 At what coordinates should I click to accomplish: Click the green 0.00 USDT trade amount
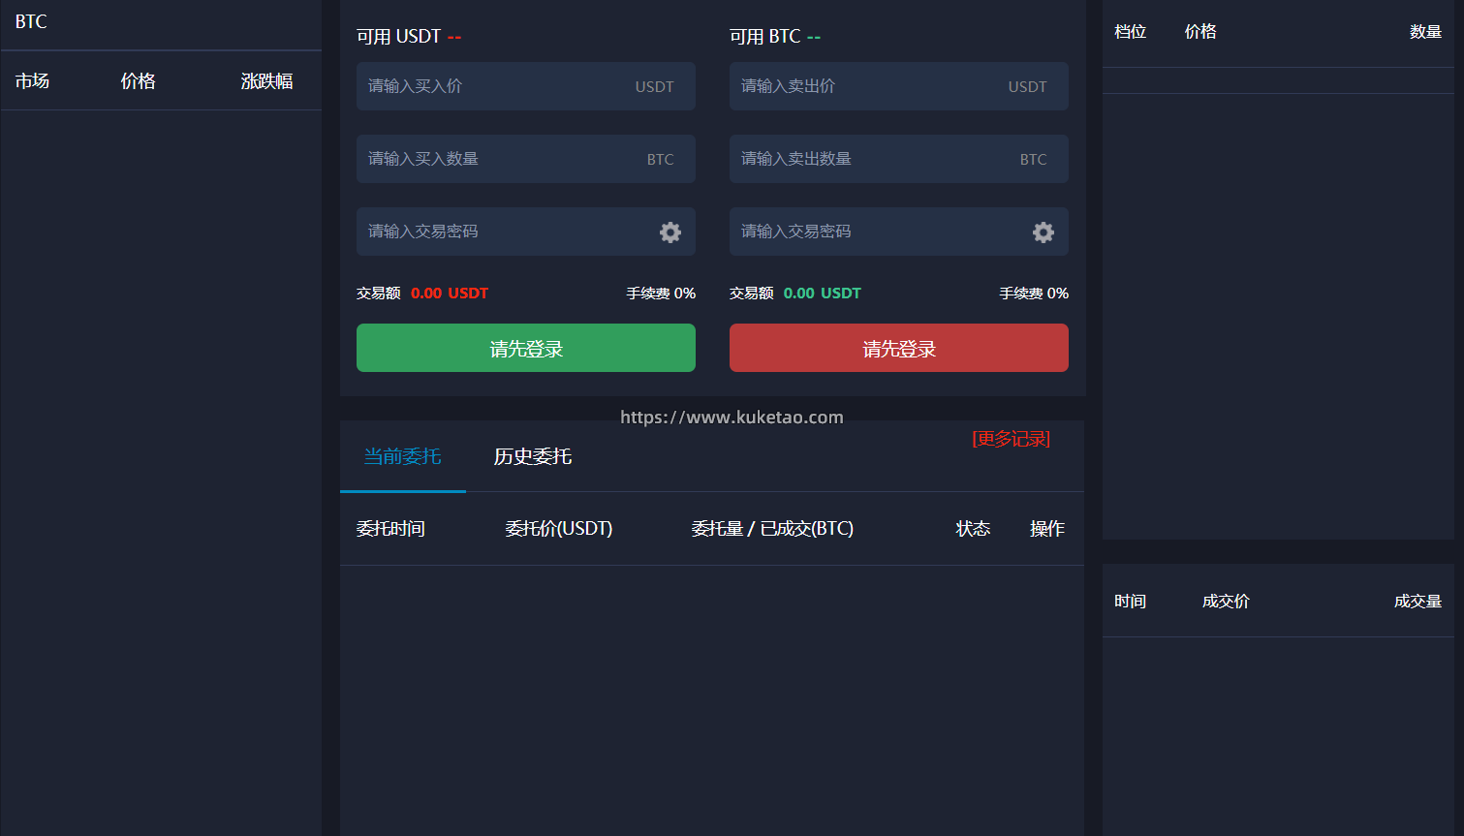[823, 294]
